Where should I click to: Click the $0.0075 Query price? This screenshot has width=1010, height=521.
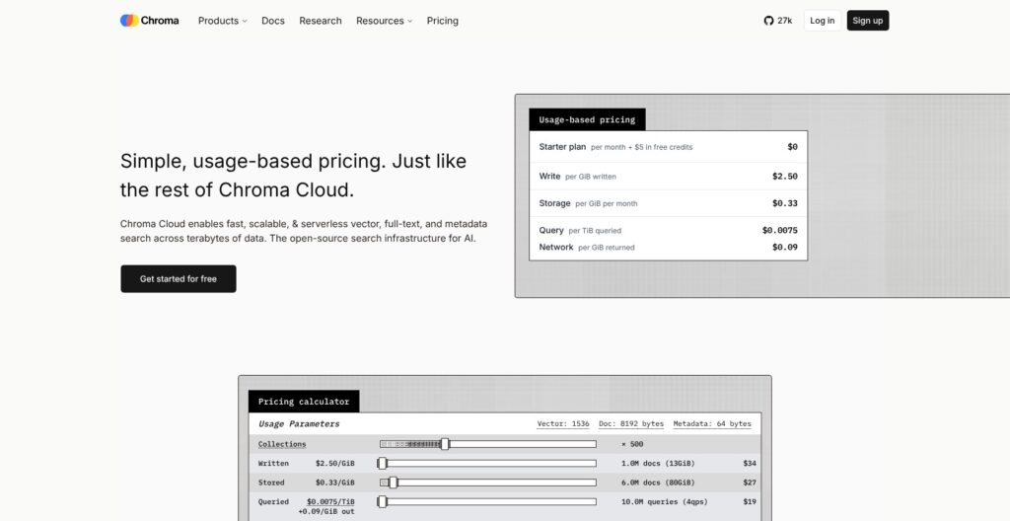[780, 230]
